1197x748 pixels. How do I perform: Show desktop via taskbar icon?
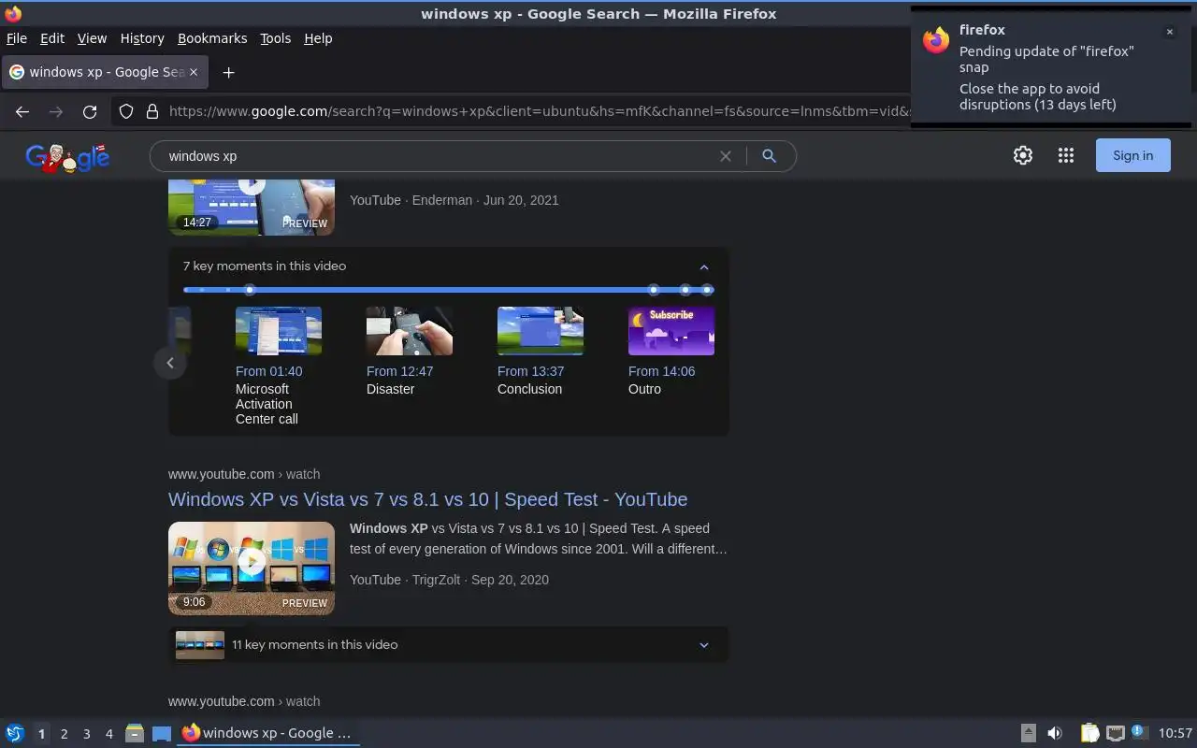coord(162,733)
